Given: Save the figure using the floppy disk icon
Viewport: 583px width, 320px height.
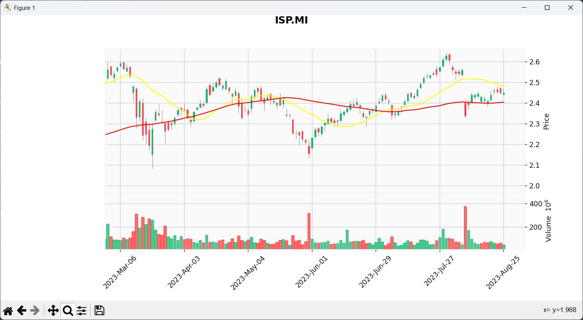Looking at the screenshot, I should [x=99, y=310].
